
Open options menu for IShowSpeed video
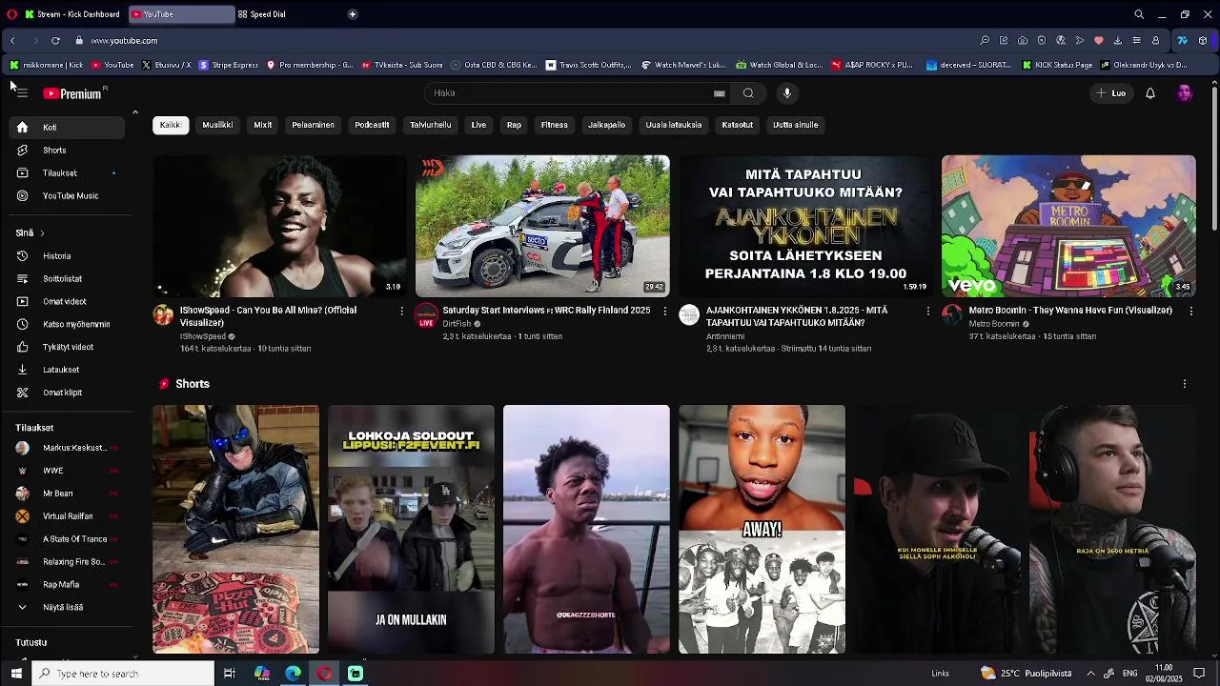click(401, 311)
